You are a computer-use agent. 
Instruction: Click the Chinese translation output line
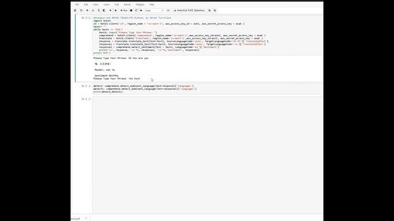pyautogui.click(x=103, y=64)
